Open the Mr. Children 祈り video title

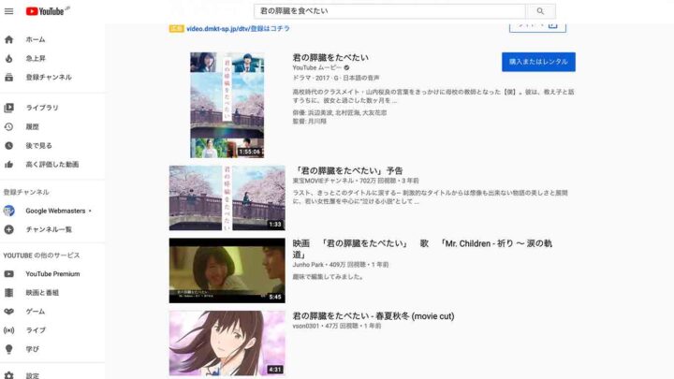[x=422, y=249]
